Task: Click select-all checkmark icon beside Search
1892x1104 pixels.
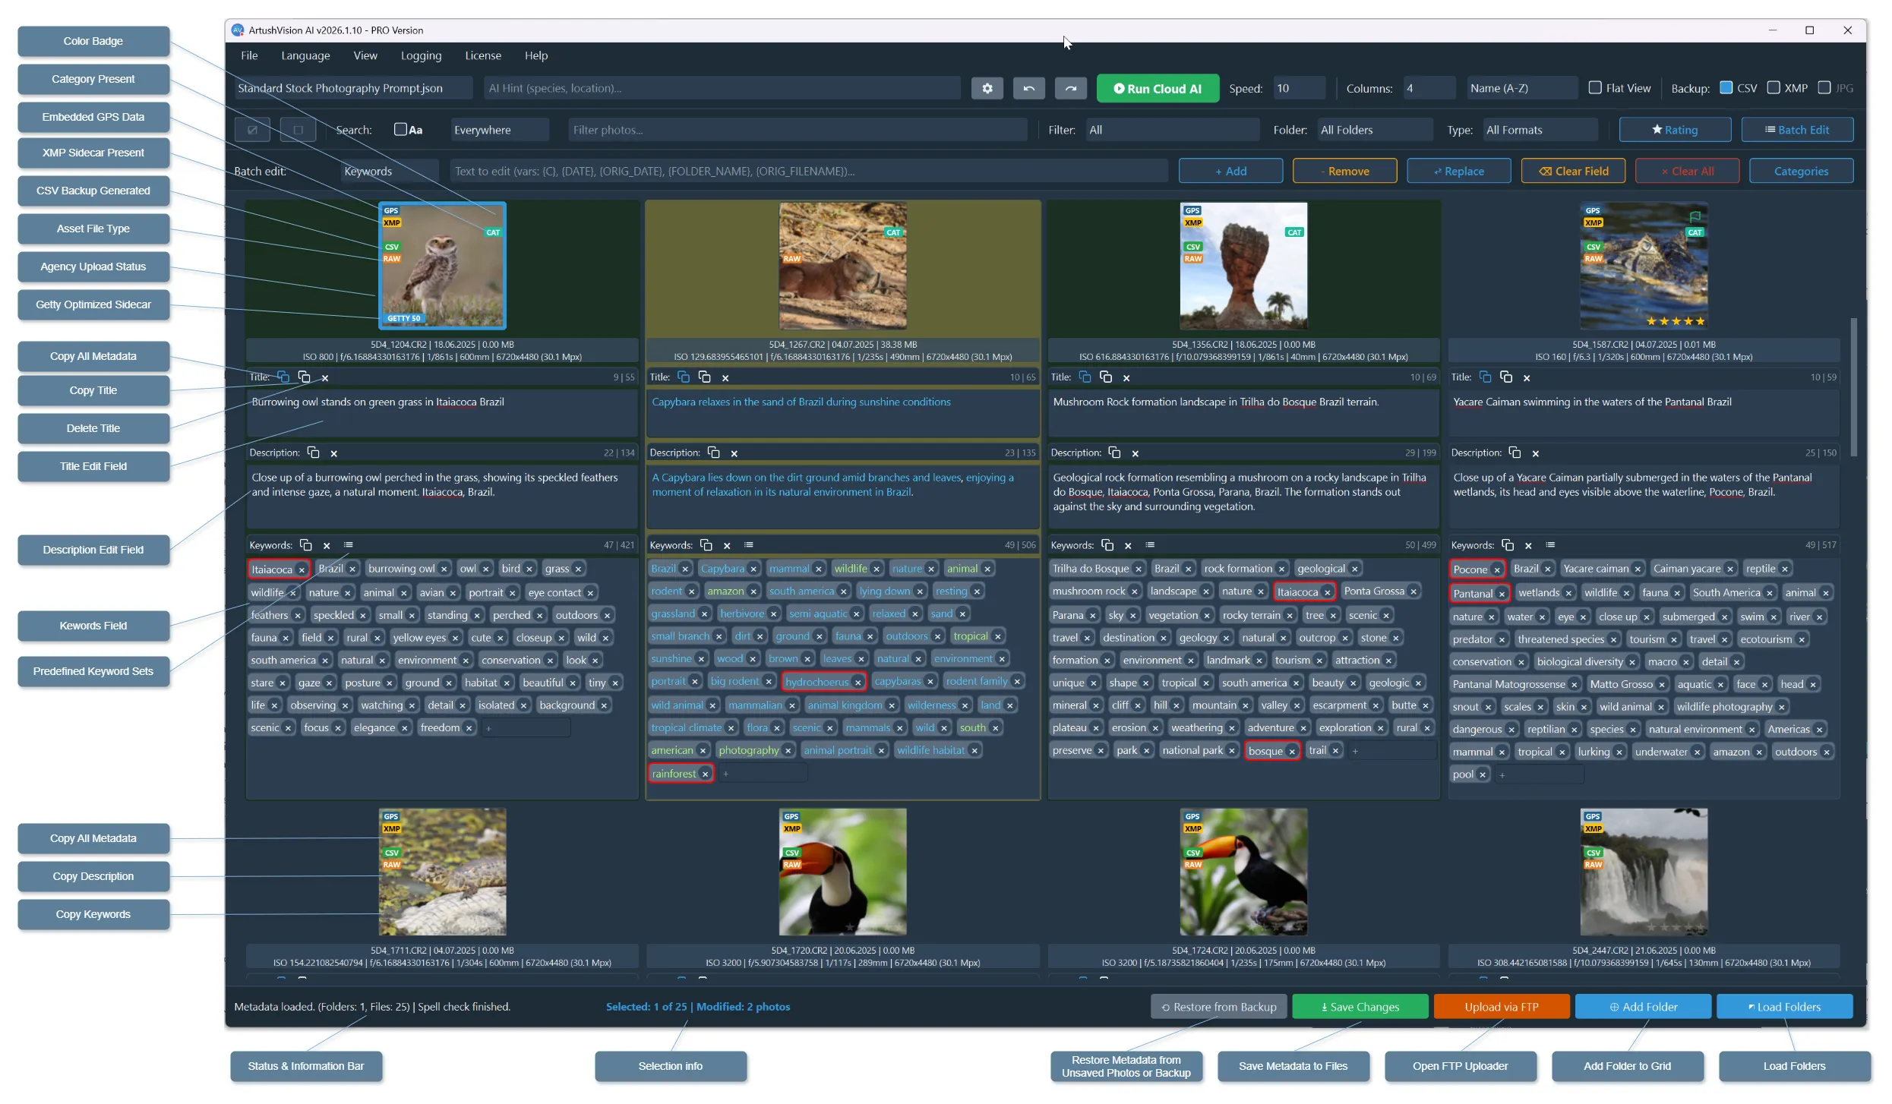Action: pos(252,130)
